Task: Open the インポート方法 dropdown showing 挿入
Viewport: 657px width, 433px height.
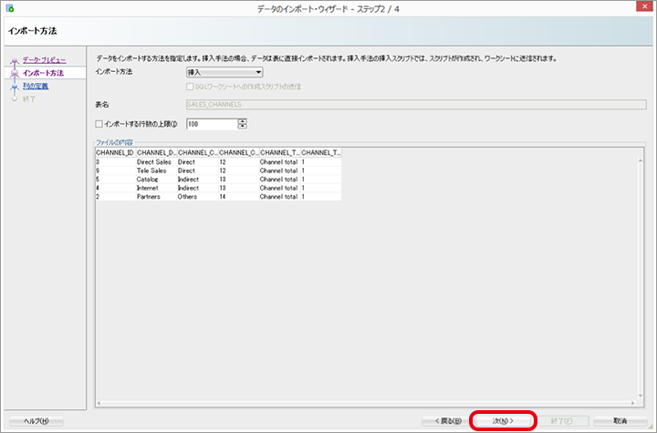Action: (224, 71)
